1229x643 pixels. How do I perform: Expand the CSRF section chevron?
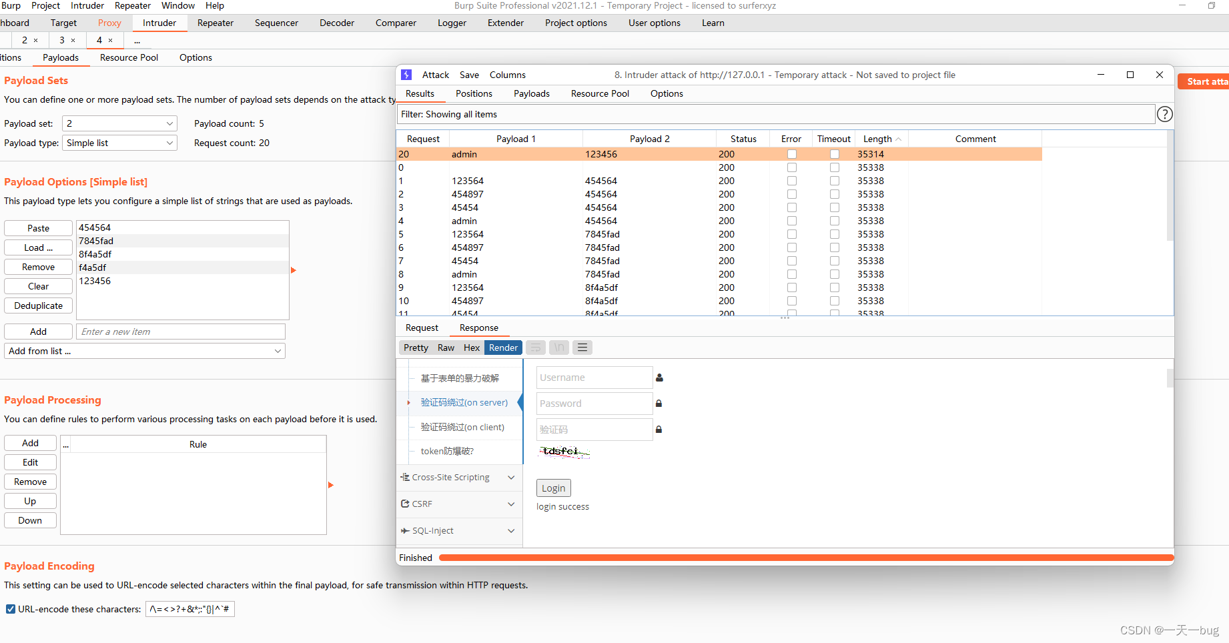click(511, 504)
